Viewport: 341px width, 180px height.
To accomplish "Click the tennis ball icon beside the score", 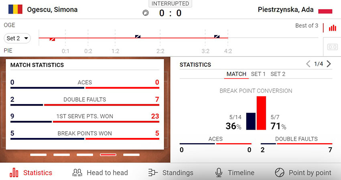I will click(146, 13).
